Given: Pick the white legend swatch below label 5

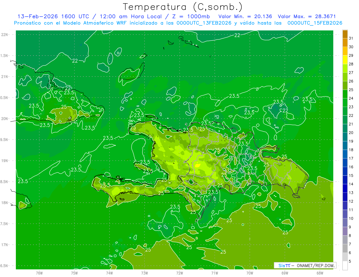Looking at the screenshot, I should 345,266.
